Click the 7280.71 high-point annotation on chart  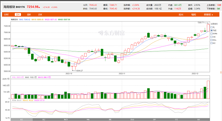[x=201, y=22]
